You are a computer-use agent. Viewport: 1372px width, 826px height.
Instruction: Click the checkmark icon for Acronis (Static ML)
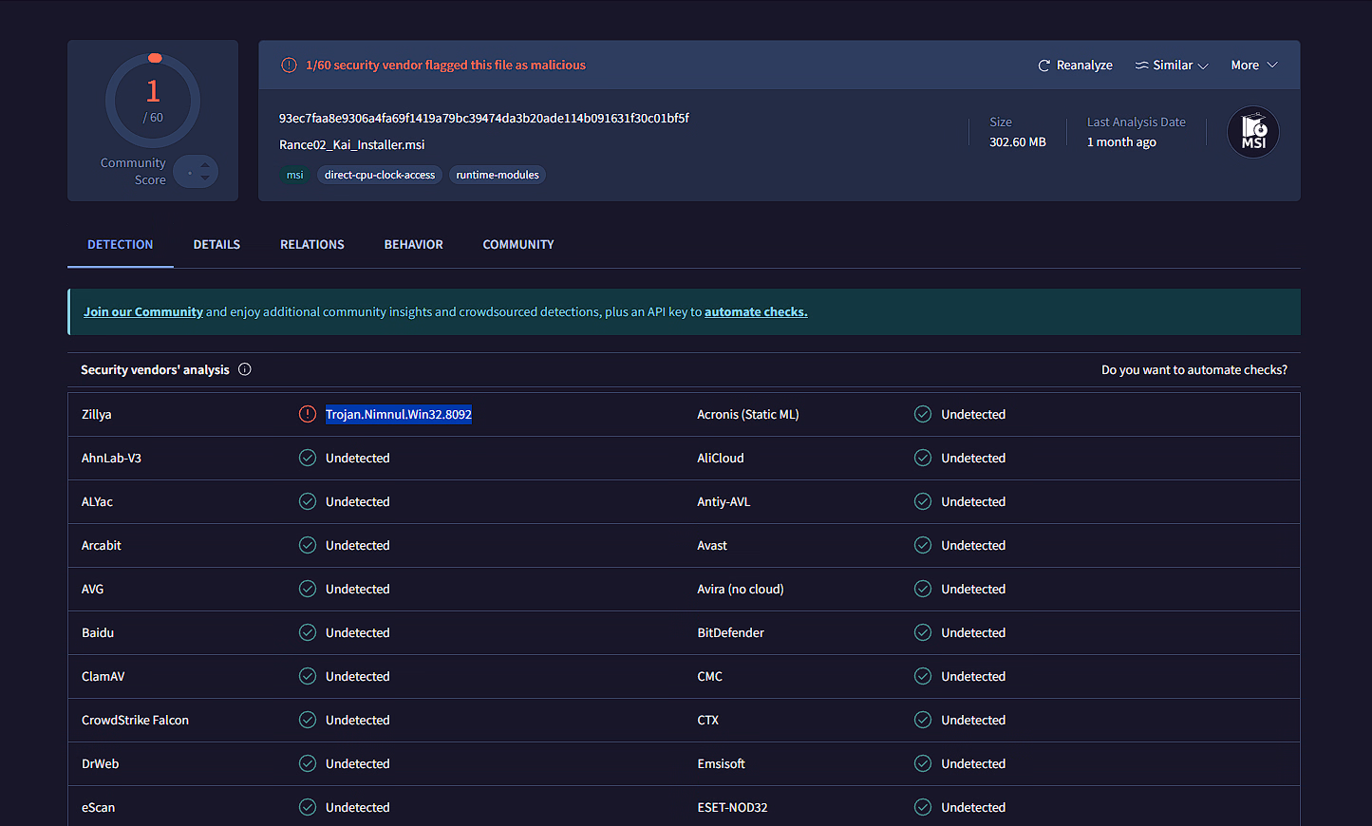(x=923, y=414)
